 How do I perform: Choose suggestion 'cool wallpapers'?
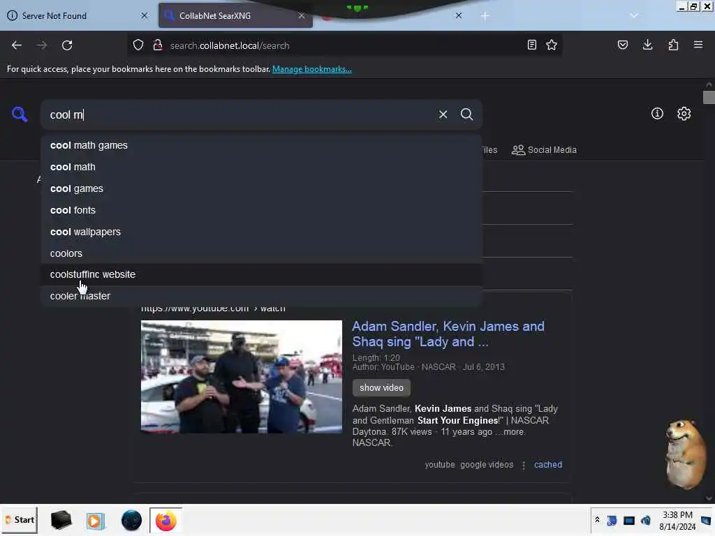click(262, 232)
